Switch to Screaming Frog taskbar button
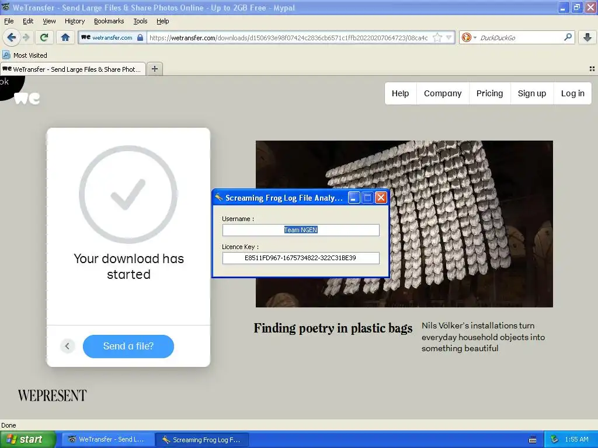This screenshot has height=448, width=598. tap(203, 439)
